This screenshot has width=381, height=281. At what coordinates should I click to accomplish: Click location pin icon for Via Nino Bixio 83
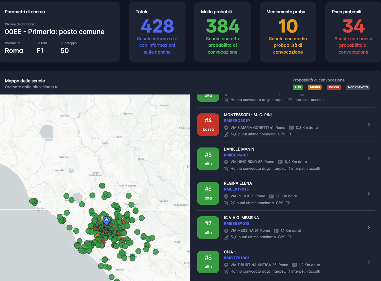(x=226, y=162)
